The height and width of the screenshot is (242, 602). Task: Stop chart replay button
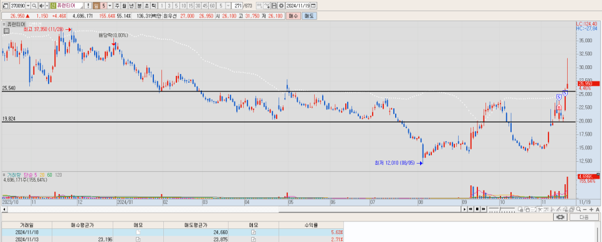[x=477, y=209]
